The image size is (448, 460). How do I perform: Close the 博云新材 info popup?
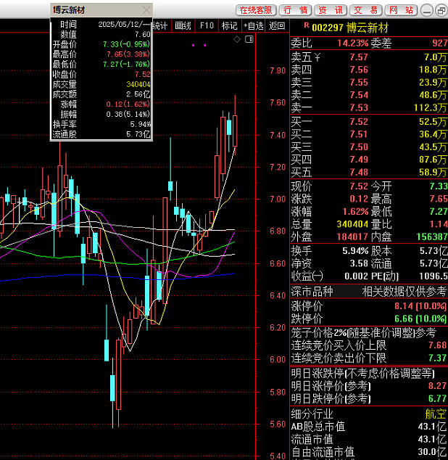tap(146, 10)
